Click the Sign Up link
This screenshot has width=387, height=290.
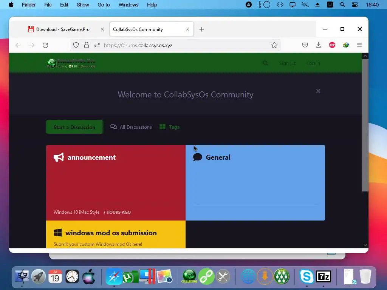click(288, 63)
